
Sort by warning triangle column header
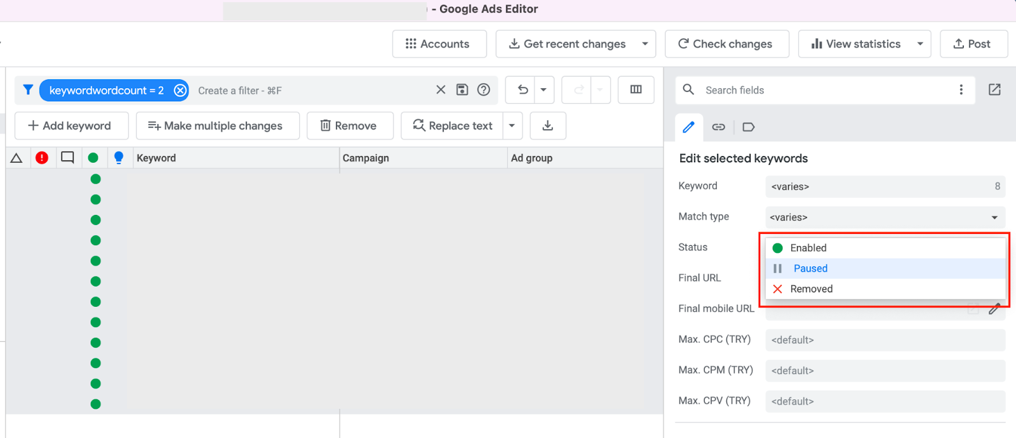(17, 158)
